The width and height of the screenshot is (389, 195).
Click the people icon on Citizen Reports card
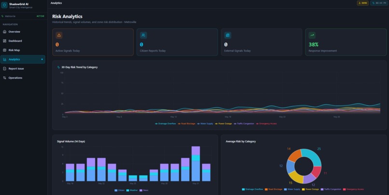(x=143, y=35)
